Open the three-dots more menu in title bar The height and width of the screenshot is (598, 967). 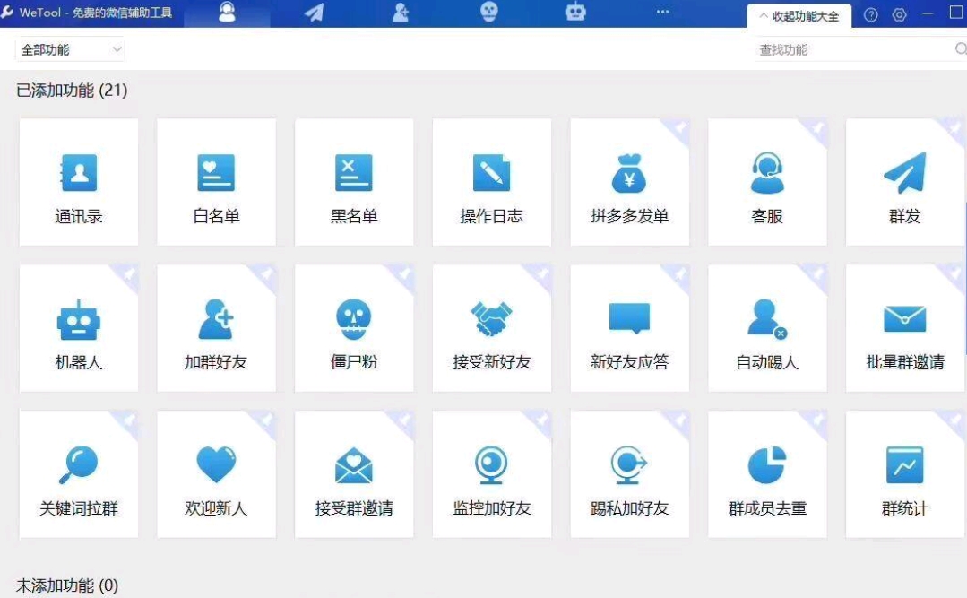pyautogui.click(x=662, y=12)
